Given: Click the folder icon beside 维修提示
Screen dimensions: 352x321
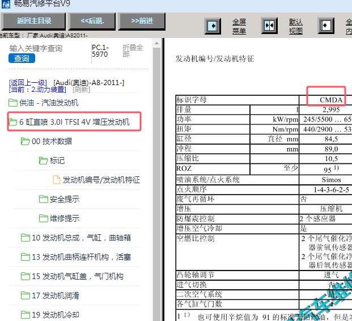Looking at the screenshot, I should point(43,218).
